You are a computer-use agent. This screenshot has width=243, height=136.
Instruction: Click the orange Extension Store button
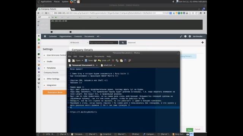[55, 92]
